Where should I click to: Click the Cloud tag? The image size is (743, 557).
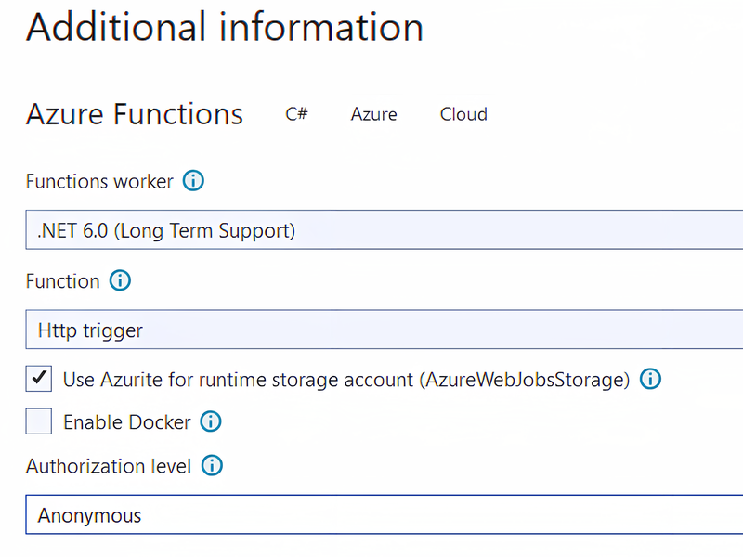pyautogui.click(x=463, y=114)
